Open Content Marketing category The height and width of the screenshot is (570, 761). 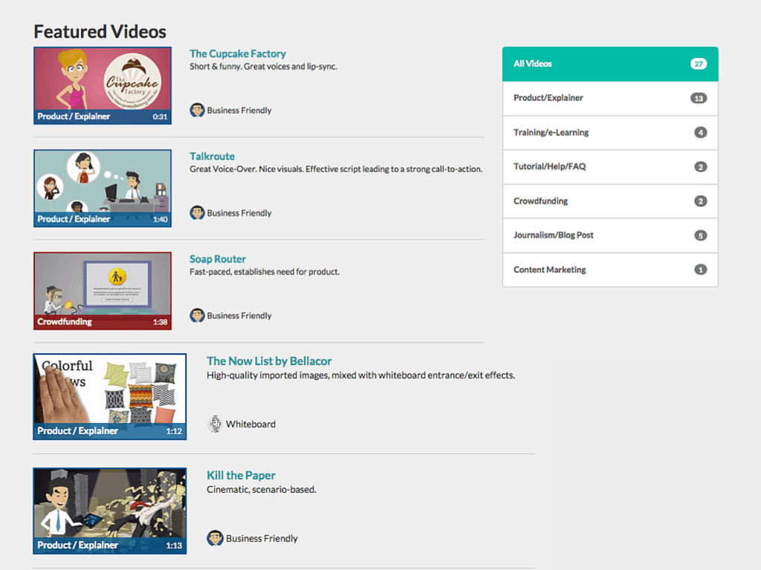(610, 269)
